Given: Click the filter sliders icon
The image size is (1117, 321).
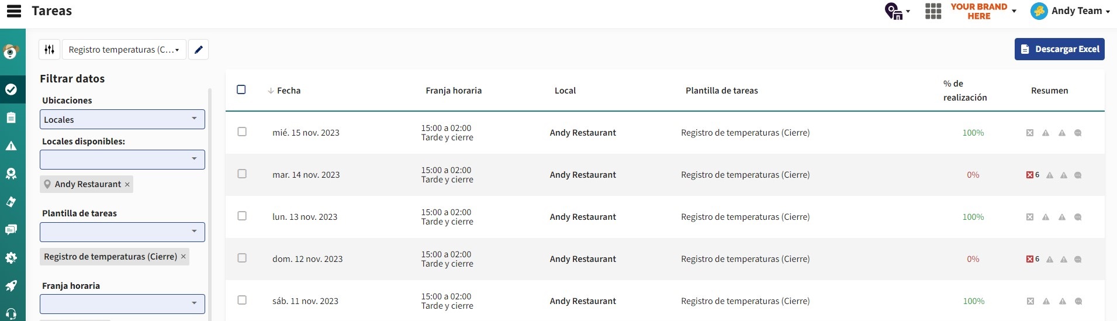Looking at the screenshot, I should coord(50,50).
